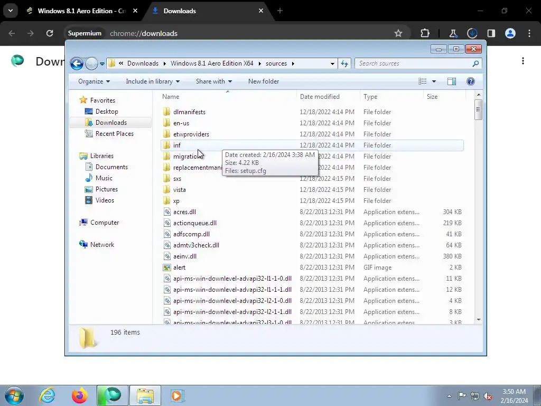Open the view options dropdown arrow
This screenshot has width=541, height=406.
(x=434, y=81)
